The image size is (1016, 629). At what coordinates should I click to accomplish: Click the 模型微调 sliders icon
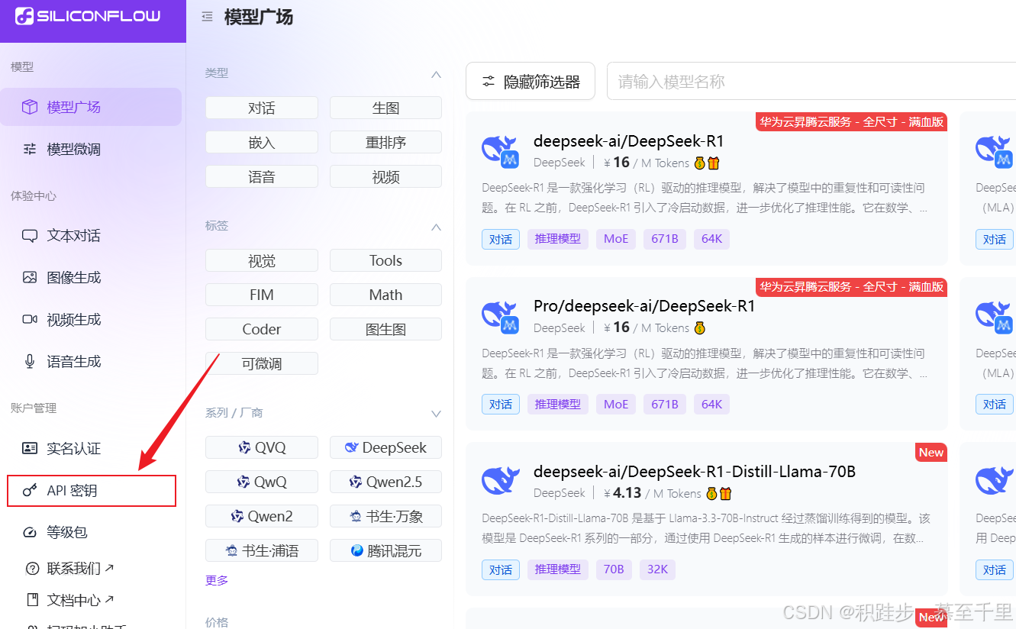tap(30, 149)
